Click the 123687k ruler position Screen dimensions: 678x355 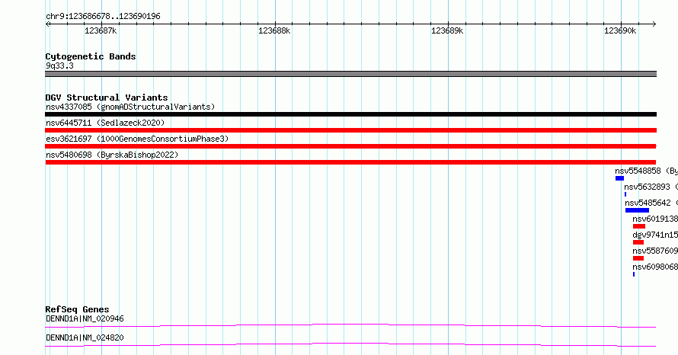click(101, 30)
